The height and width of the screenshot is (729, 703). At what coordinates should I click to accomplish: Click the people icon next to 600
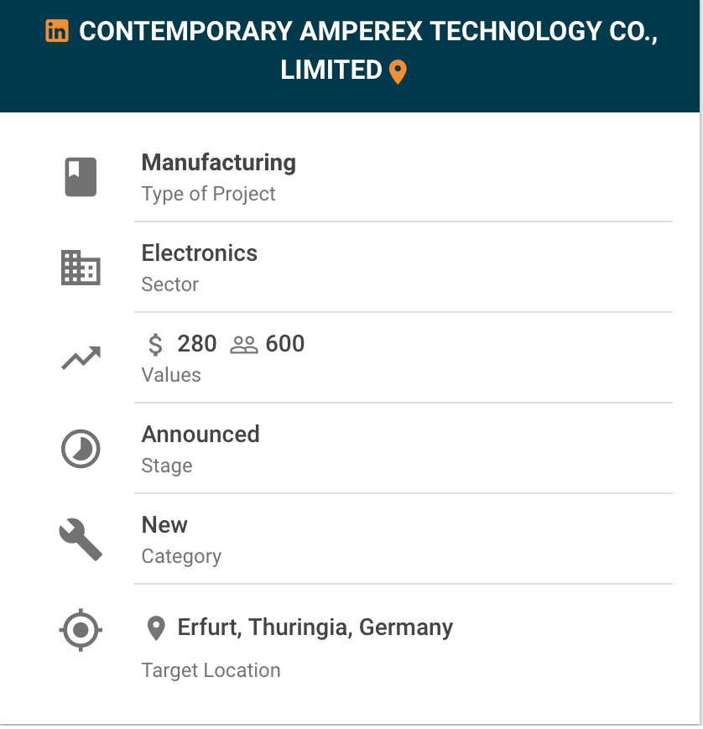click(x=244, y=345)
